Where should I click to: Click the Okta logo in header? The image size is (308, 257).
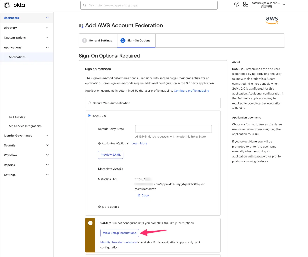14,5
